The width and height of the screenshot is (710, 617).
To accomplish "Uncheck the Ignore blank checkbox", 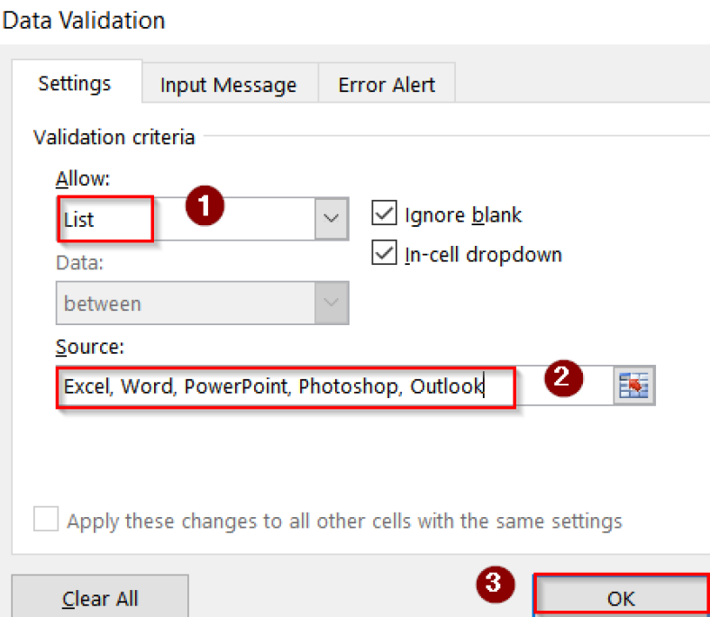I will click(384, 213).
